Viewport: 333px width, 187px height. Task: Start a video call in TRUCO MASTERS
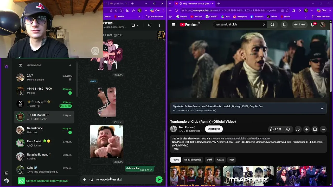[x=133, y=25]
